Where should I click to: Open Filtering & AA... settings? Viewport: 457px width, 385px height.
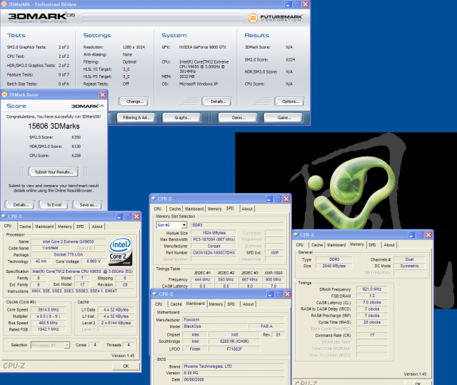pyautogui.click(x=136, y=118)
